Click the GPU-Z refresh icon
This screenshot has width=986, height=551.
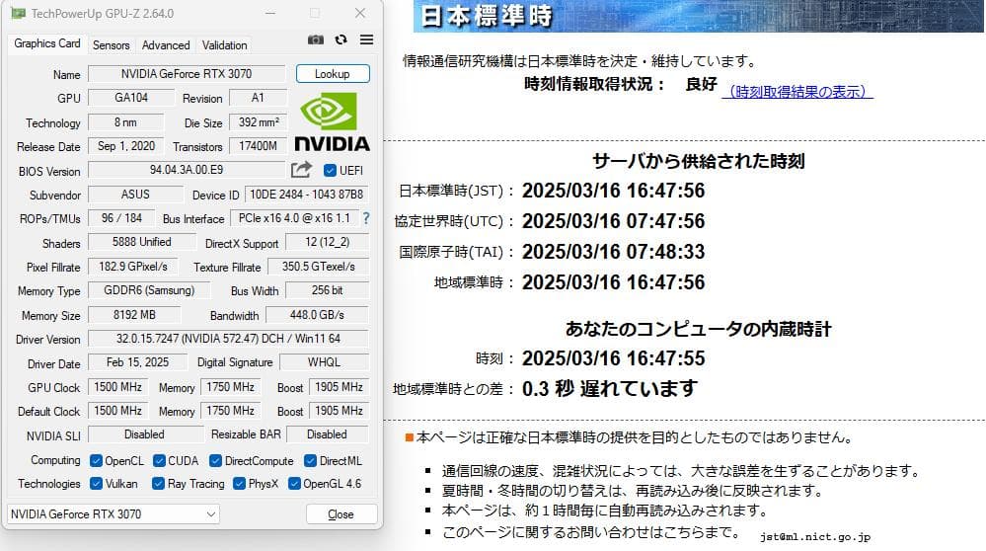(x=341, y=39)
